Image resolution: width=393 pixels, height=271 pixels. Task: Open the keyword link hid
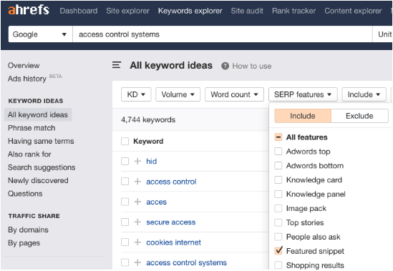tap(151, 161)
